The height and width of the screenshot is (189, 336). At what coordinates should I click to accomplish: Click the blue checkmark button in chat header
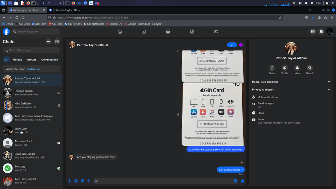[232, 45]
